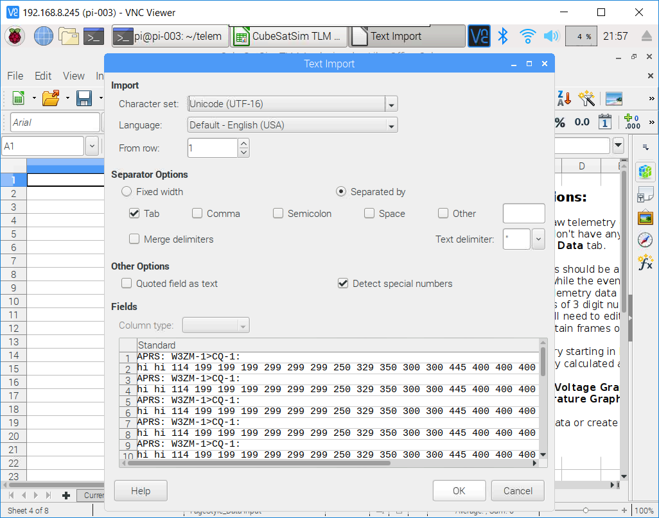The width and height of the screenshot is (659, 518).
Task: Open the Navigator compass icon in the sidebar
Action: [646, 237]
